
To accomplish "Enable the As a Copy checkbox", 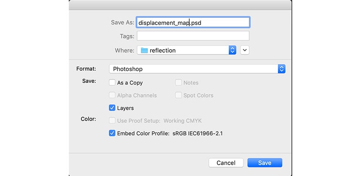I will pos(112,82).
